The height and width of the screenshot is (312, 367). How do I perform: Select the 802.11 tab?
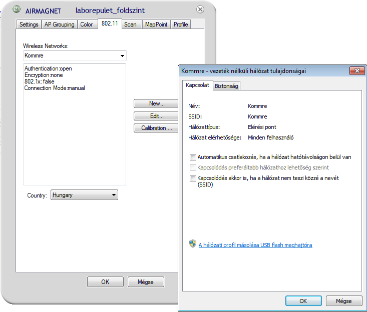tap(110, 23)
